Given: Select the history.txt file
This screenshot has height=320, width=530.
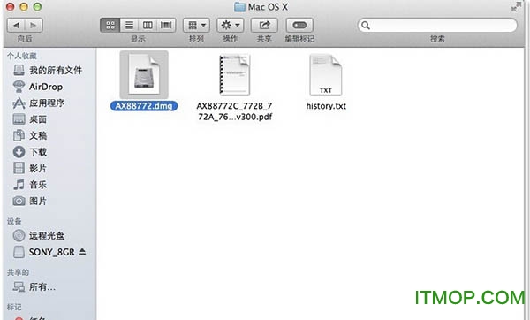Looking at the screenshot, I should pyautogui.click(x=326, y=75).
